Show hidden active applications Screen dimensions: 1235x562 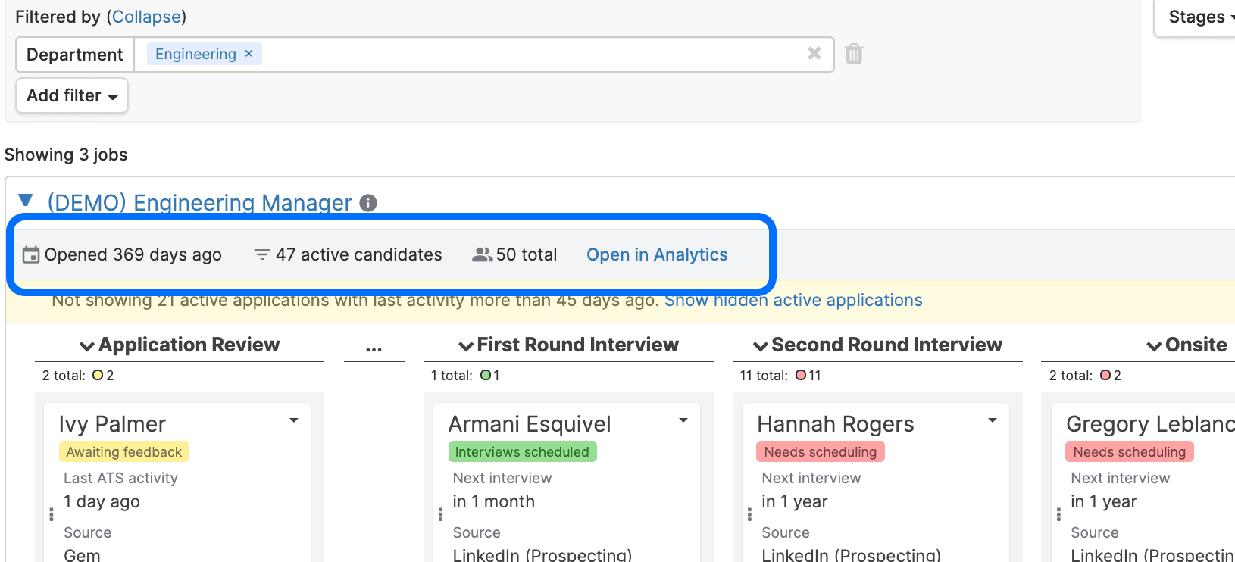(793, 301)
